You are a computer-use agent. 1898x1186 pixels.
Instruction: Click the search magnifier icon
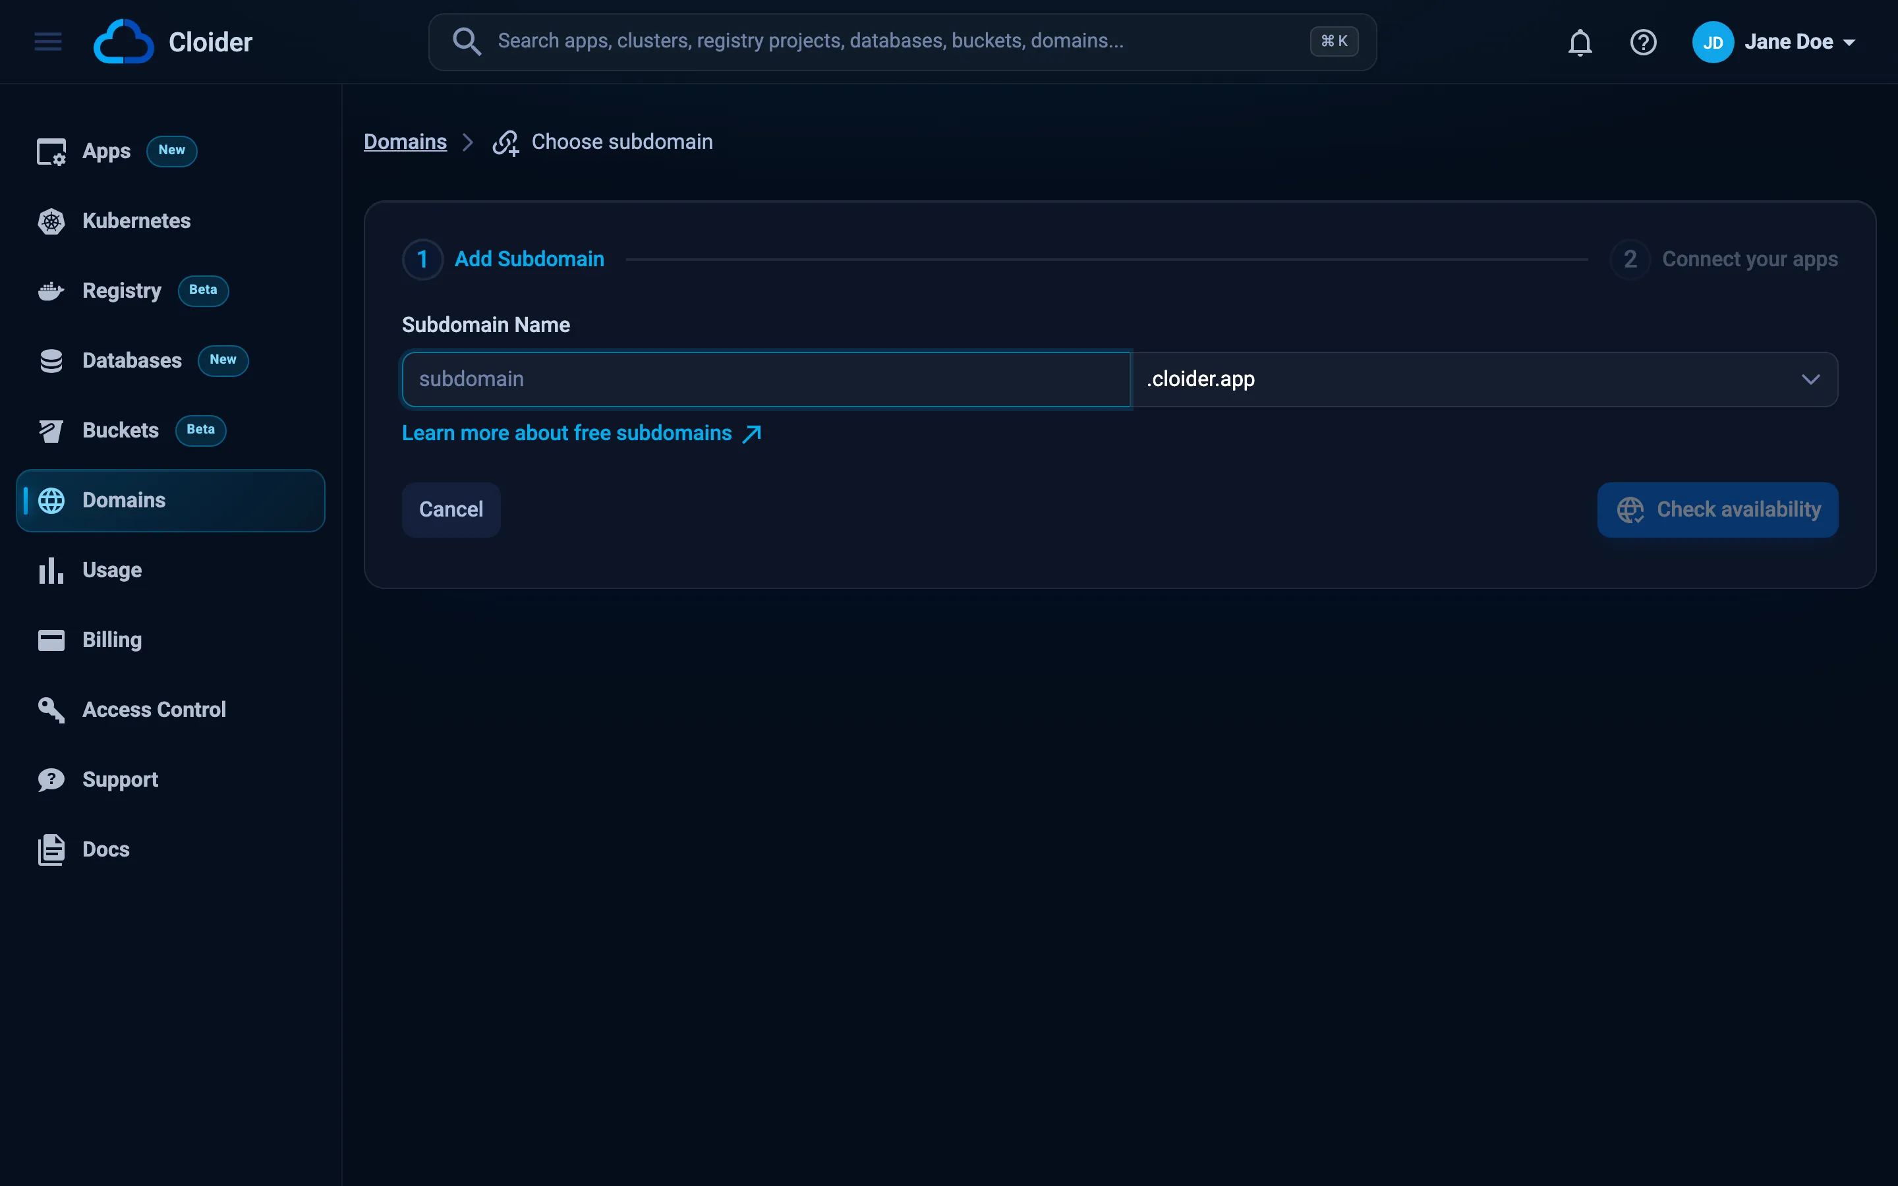[x=467, y=42]
